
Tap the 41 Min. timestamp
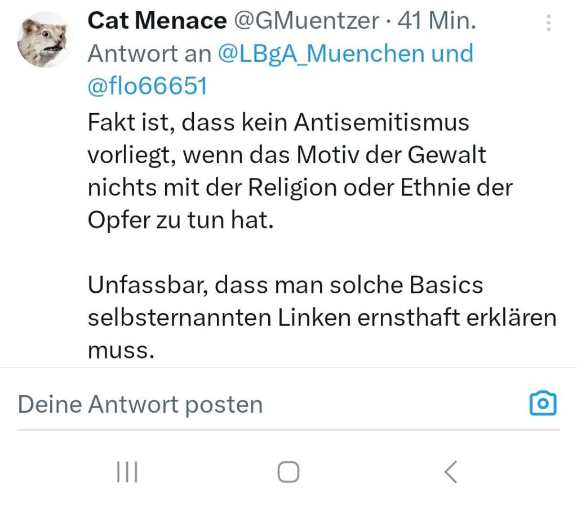pos(437,21)
